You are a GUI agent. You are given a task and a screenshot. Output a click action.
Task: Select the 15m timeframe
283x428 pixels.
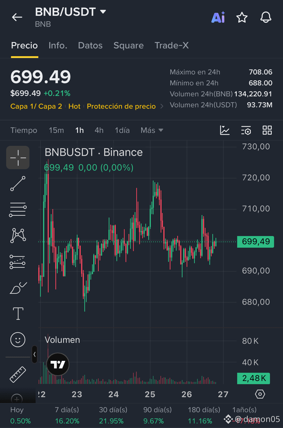pyautogui.click(x=56, y=130)
